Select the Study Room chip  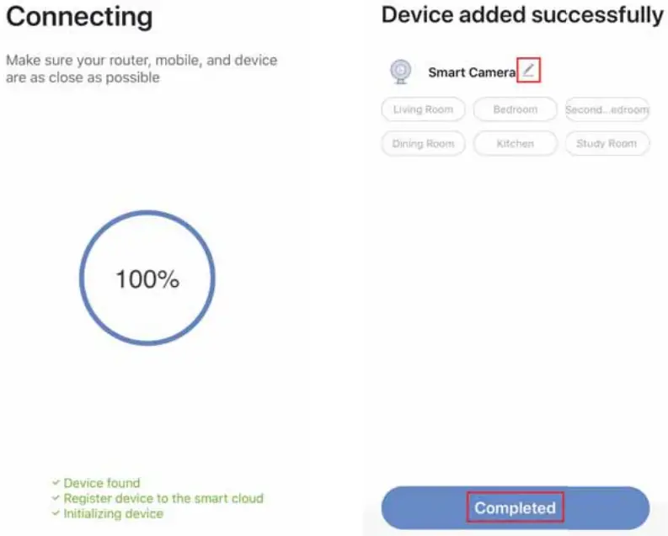(607, 144)
